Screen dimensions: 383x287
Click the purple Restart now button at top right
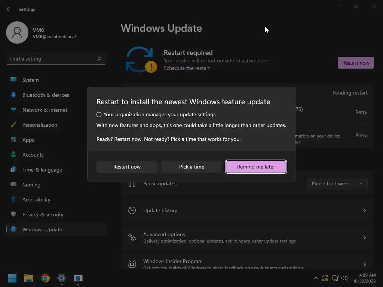click(x=356, y=63)
